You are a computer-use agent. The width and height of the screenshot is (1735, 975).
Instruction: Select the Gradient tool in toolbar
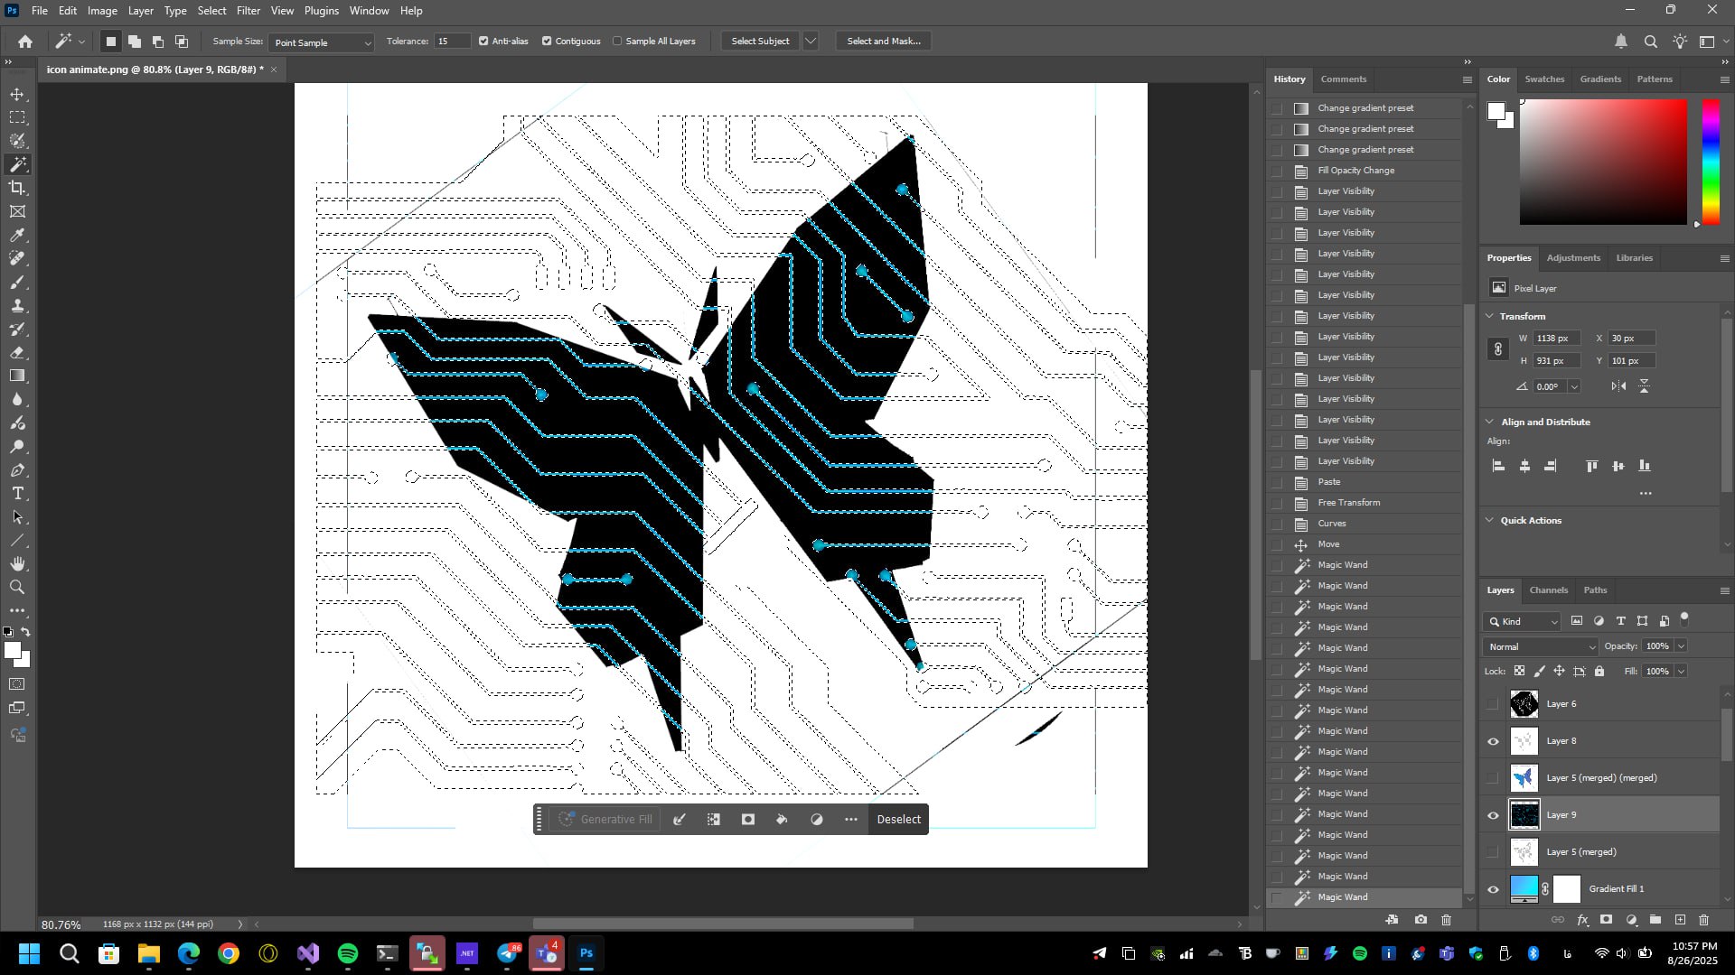tap(17, 376)
